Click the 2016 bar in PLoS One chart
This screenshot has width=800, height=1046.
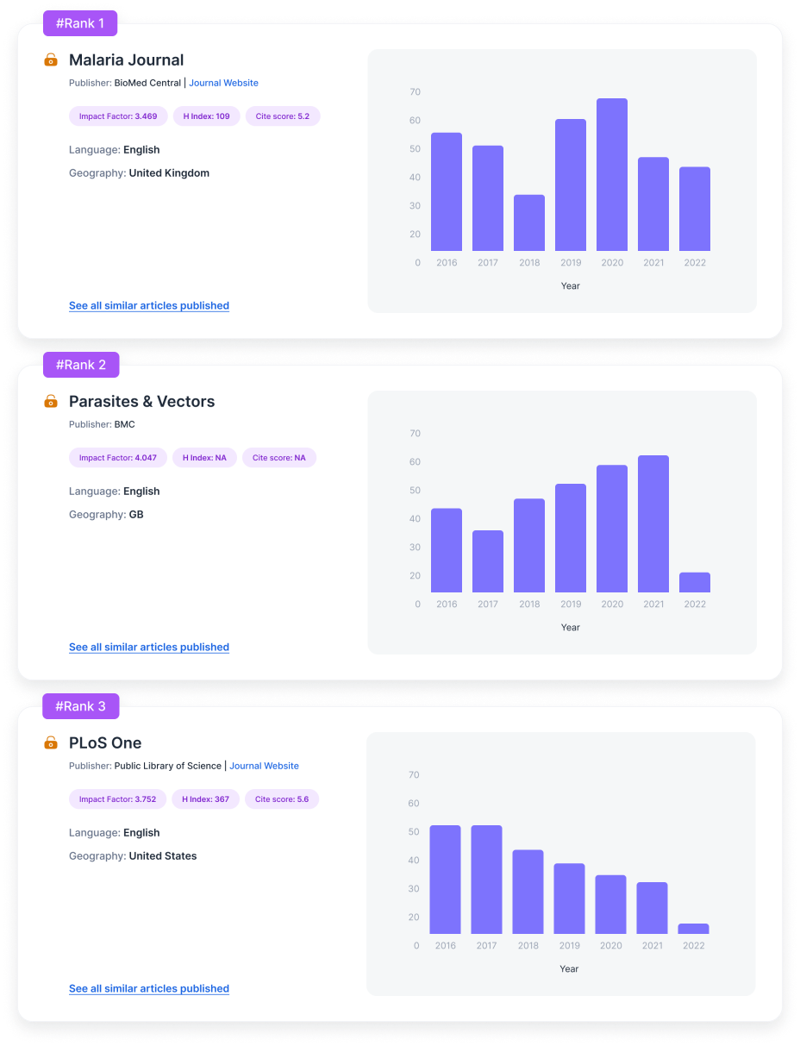click(446, 880)
